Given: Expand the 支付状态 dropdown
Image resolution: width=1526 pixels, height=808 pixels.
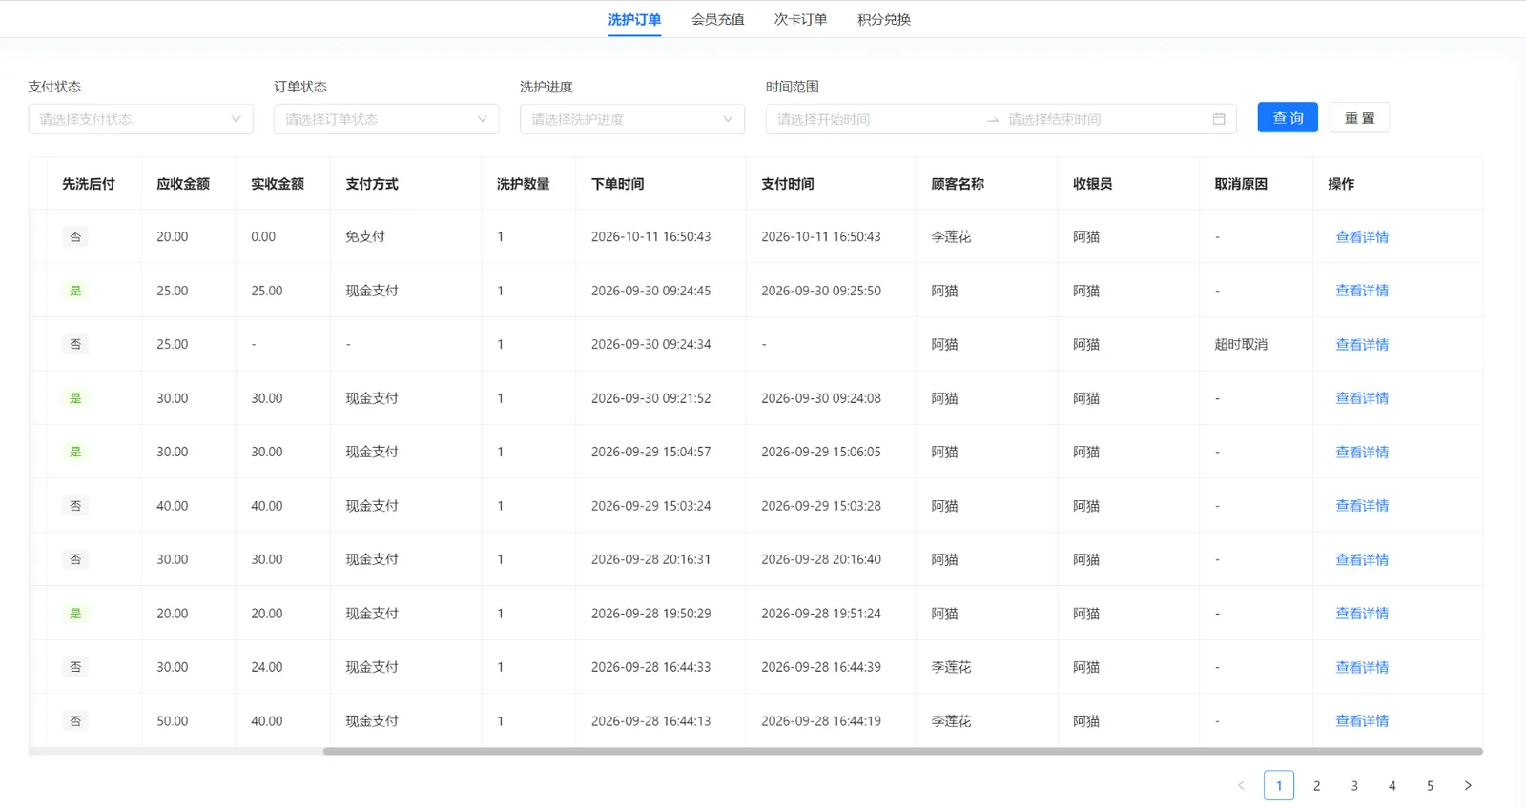Looking at the screenshot, I should [x=140, y=119].
